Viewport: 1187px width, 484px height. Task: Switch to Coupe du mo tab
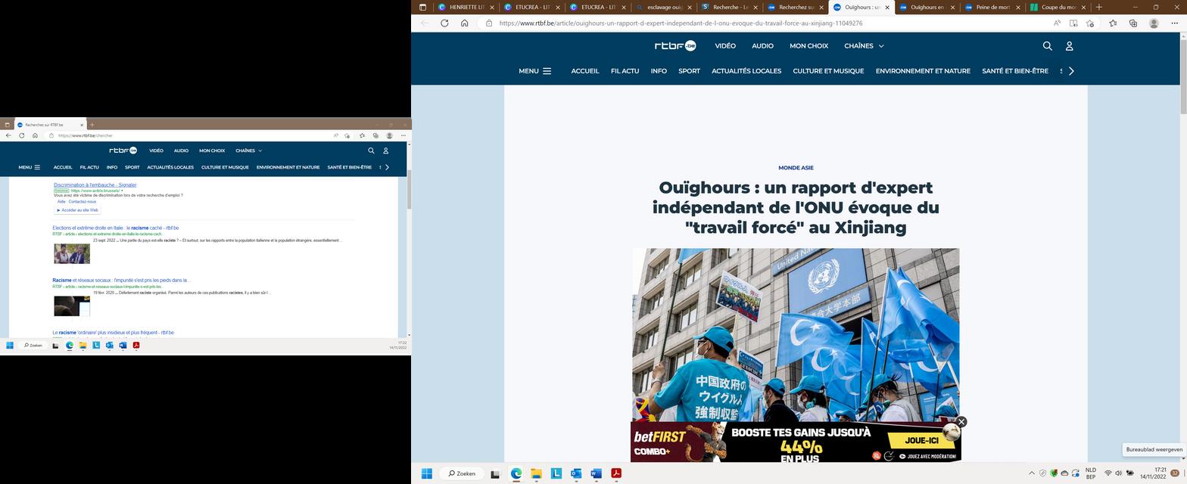[x=1058, y=8]
